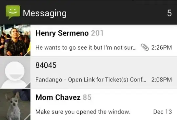Open Henry Sermeno's contact photo
The height and width of the screenshot is (120, 177).
point(15,40)
